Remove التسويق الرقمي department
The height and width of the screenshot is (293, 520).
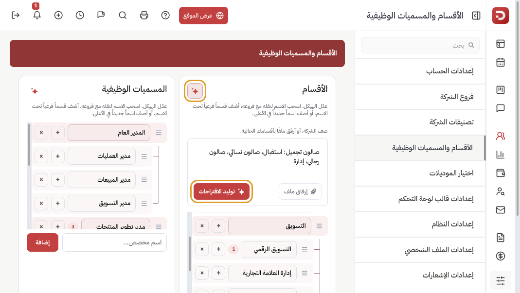(202, 249)
